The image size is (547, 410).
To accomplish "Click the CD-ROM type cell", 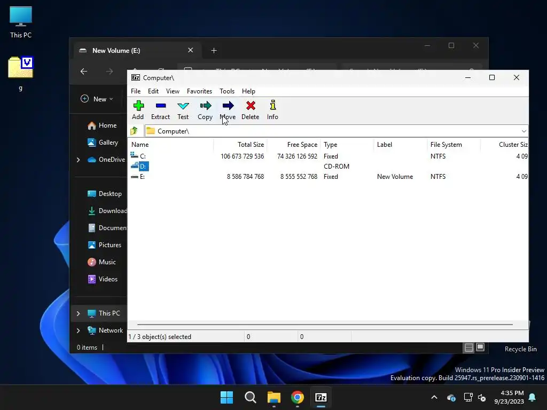I will (x=337, y=167).
